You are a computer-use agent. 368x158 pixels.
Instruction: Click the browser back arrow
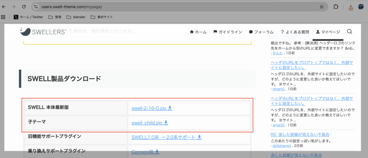click(4, 6)
